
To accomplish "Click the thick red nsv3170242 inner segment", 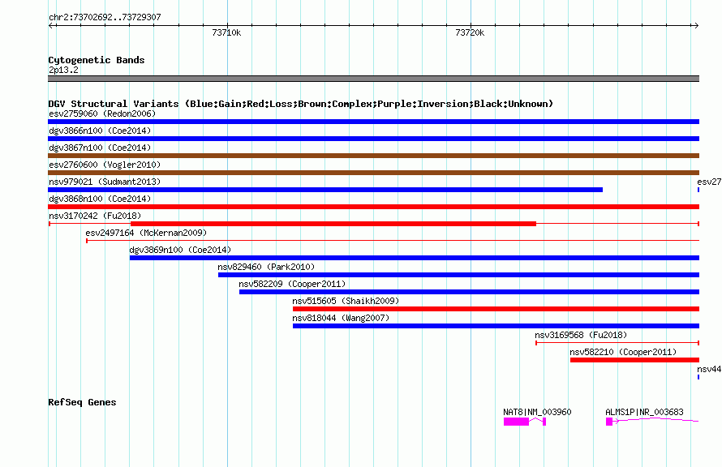I will [333, 224].
